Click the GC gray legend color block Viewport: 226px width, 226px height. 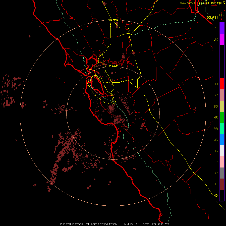click(222, 173)
